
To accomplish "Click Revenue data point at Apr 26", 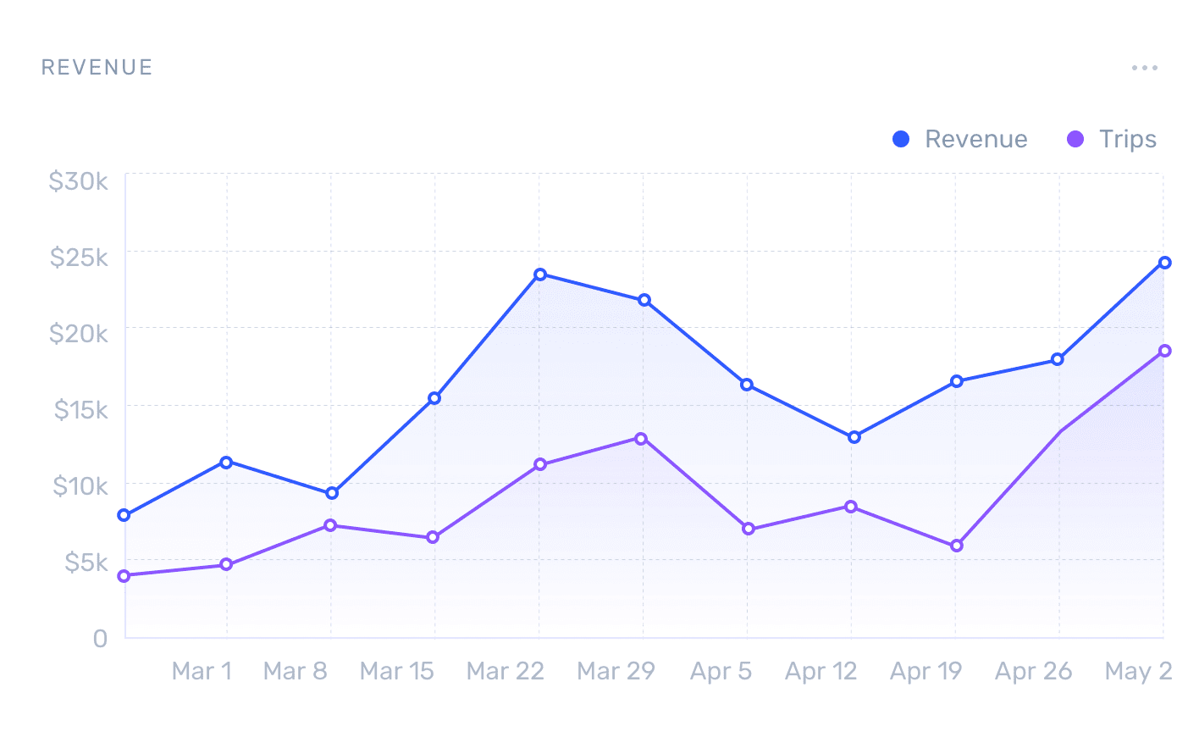I will click(1058, 359).
